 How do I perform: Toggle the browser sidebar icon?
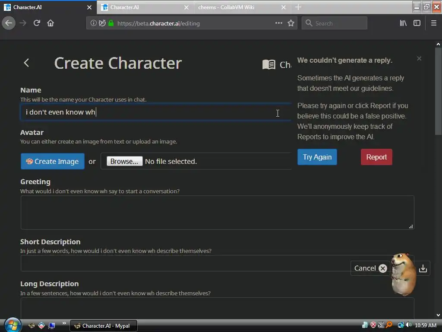417,23
